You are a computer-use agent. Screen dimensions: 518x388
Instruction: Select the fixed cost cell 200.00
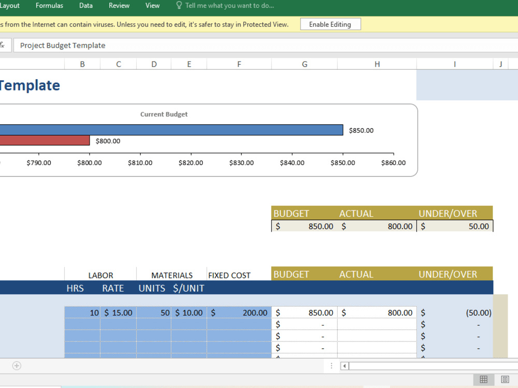tap(239, 312)
